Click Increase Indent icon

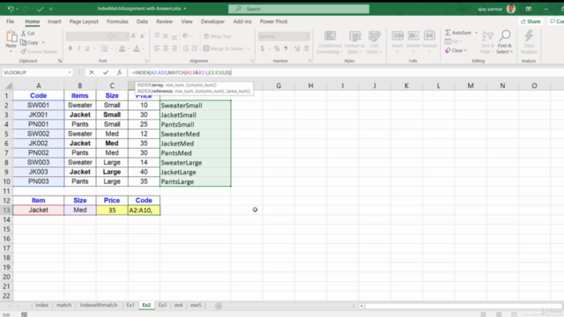(194, 48)
